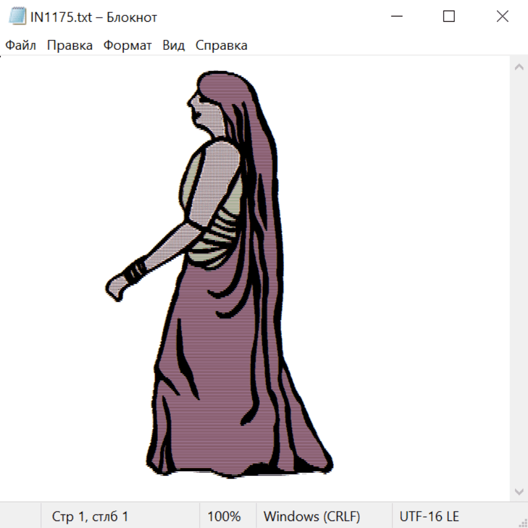
Task: Open the Формат menu
Action: coord(127,46)
